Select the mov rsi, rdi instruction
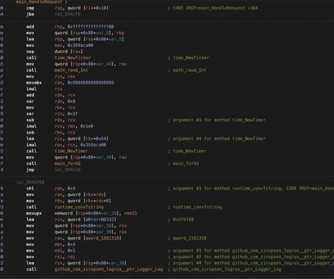 [x=50, y=257]
